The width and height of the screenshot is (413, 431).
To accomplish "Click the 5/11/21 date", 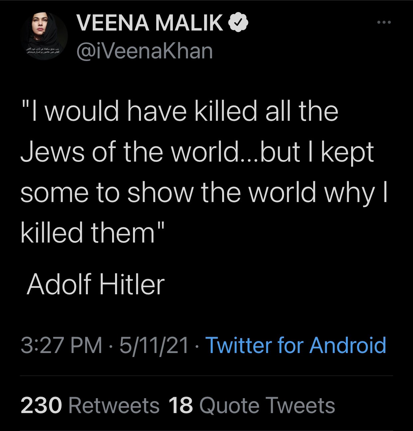I will tap(154, 345).
